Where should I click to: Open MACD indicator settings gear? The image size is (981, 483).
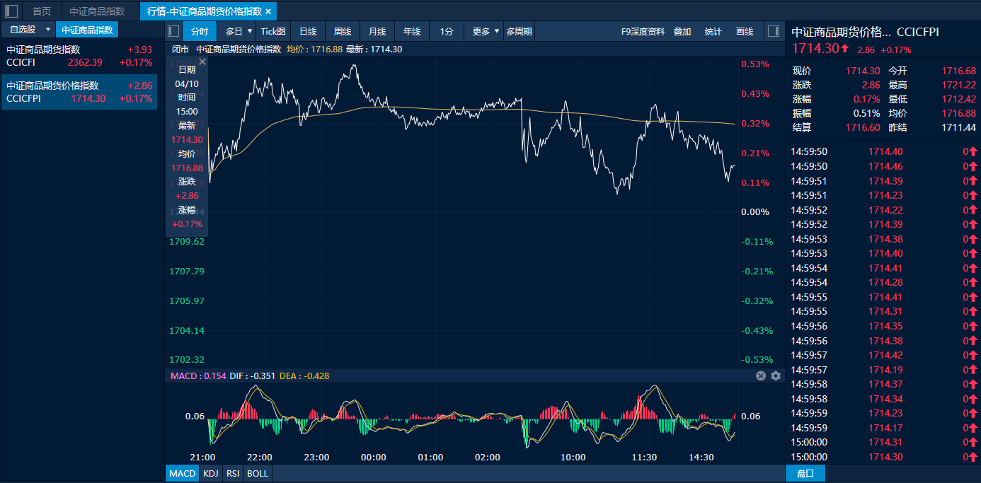(776, 376)
